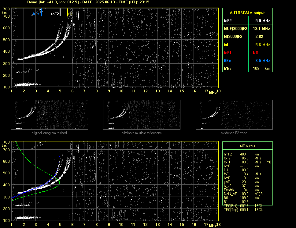Click the 'TEC[Bot]' value '002.7'
Screen dimensions: 296x228
(244, 206)
